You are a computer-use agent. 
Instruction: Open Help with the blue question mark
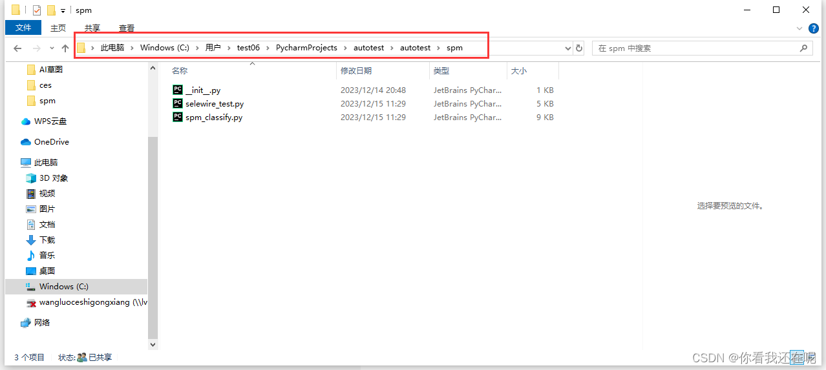(814, 28)
